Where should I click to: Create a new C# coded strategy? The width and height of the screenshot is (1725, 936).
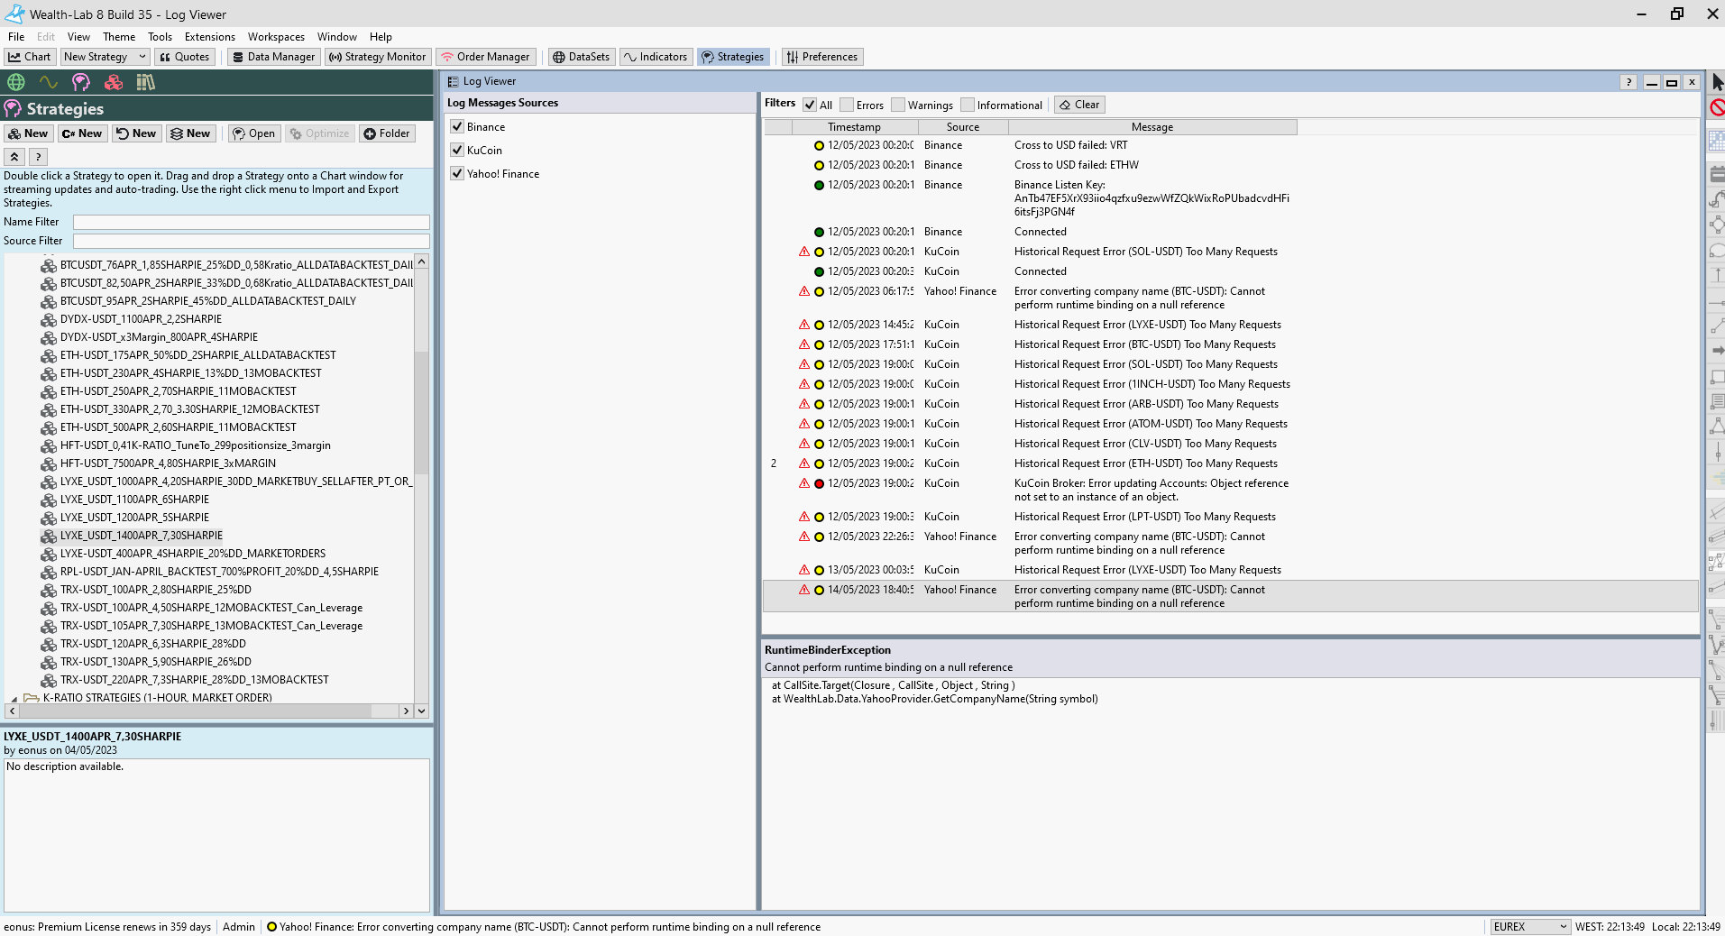coord(82,133)
